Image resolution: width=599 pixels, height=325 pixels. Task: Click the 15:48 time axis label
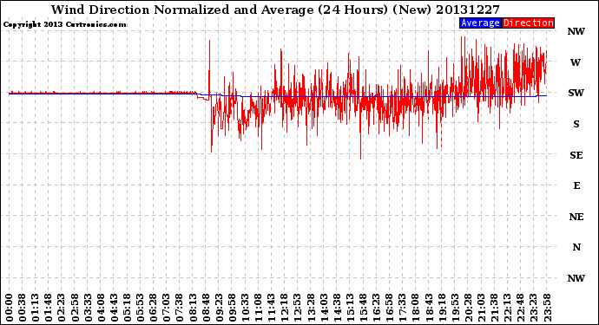(363, 308)
